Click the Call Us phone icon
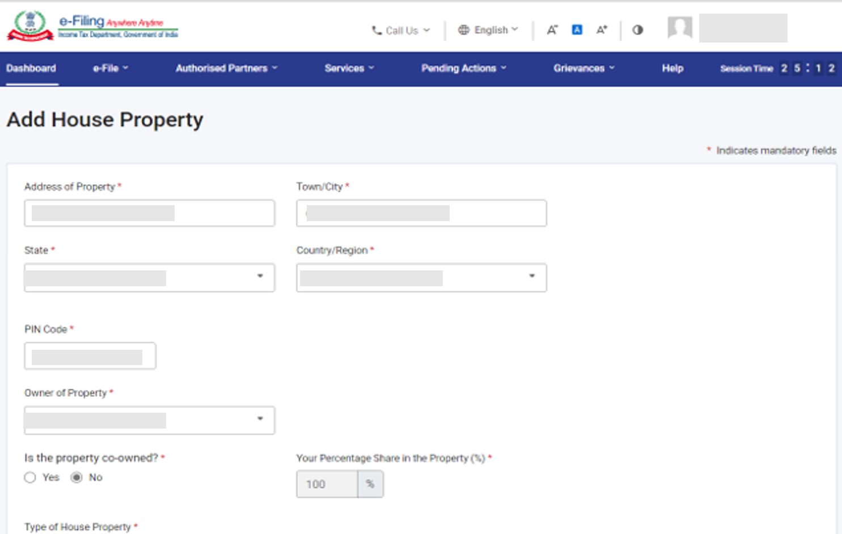This screenshot has height=534, width=842. (x=376, y=30)
